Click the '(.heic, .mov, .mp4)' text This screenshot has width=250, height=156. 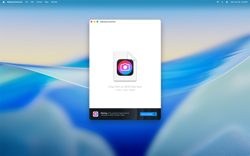tap(125, 90)
